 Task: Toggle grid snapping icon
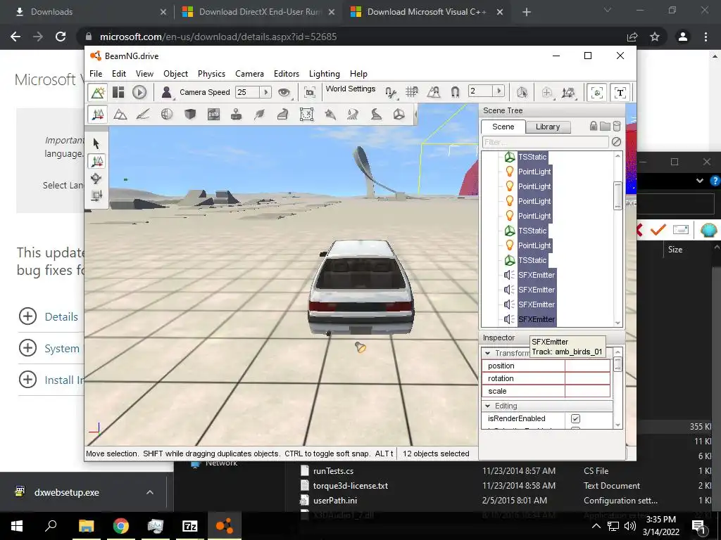tap(412, 93)
